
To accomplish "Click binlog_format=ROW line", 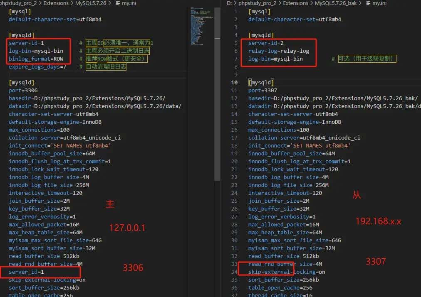I will coord(36,59).
